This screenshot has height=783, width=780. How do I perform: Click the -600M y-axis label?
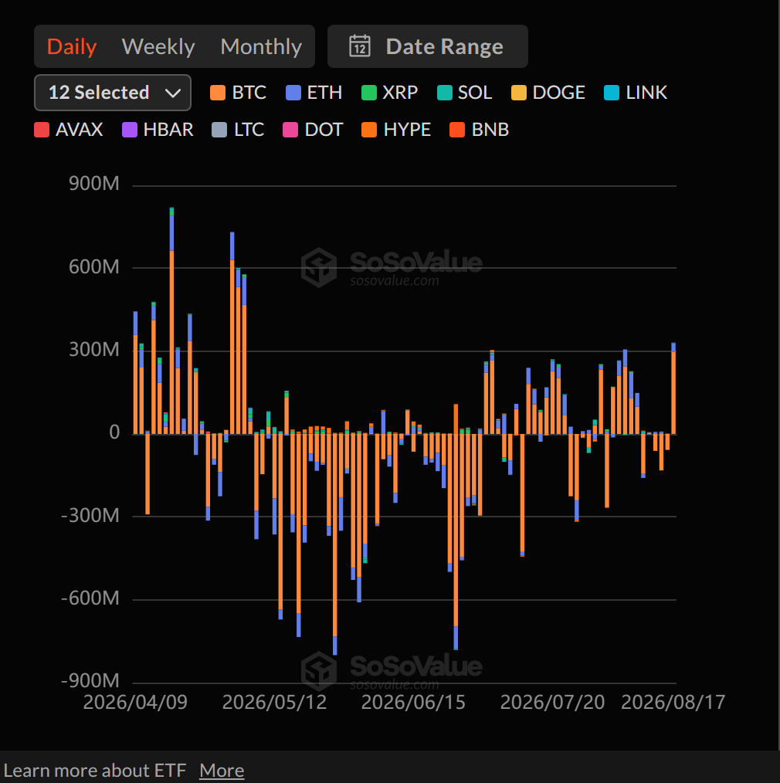pos(90,598)
